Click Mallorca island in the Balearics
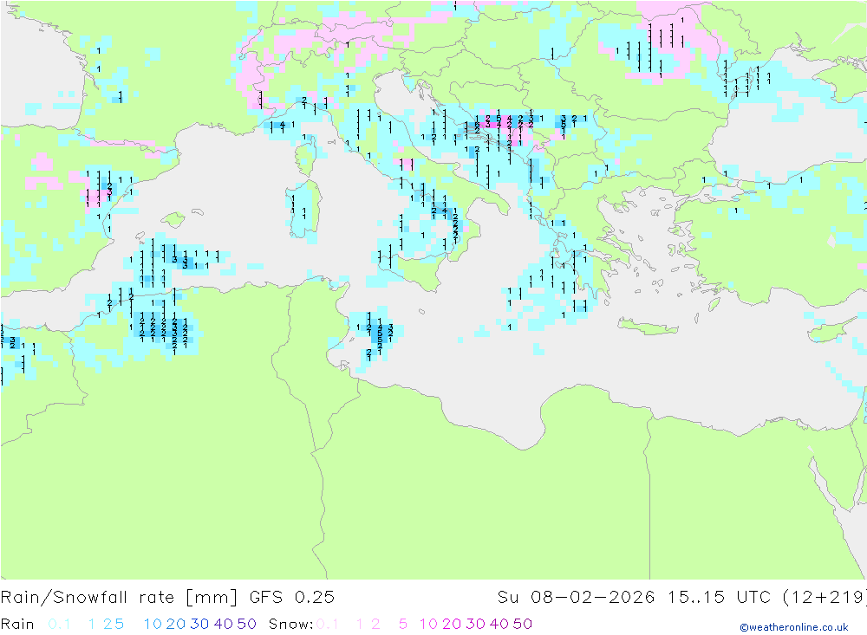The image size is (867, 635). tap(174, 219)
